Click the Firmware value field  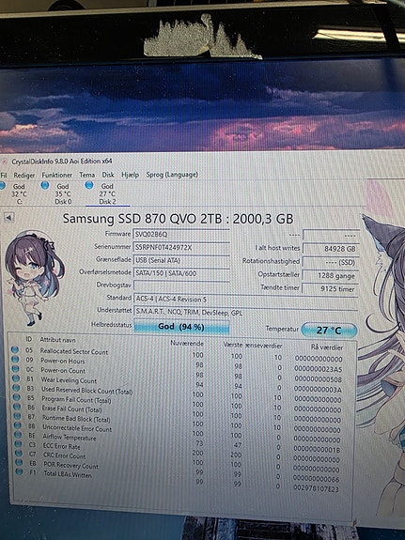click(181, 234)
